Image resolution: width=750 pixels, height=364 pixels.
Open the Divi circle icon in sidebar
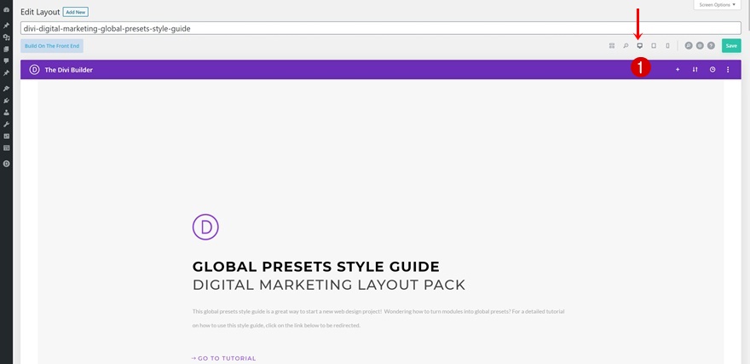pyautogui.click(x=6, y=164)
